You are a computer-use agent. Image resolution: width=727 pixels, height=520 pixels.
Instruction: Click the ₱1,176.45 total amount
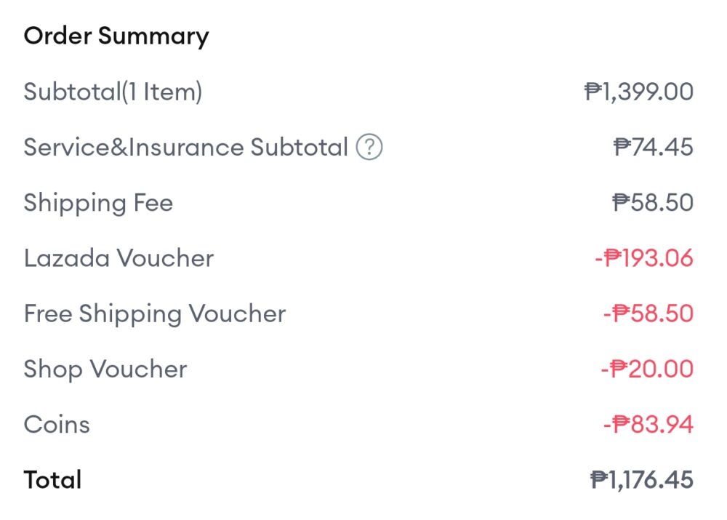[x=642, y=480]
